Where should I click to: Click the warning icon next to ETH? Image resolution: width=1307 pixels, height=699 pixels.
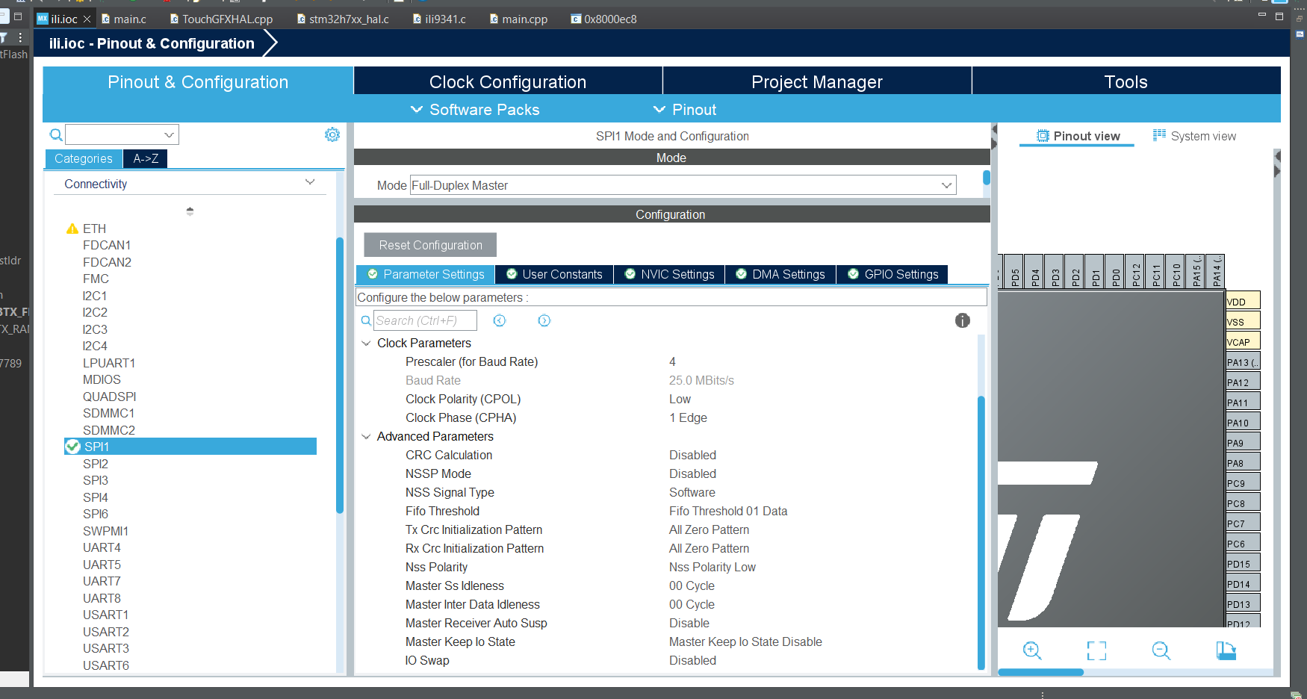pyautogui.click(x=72, y=228)
